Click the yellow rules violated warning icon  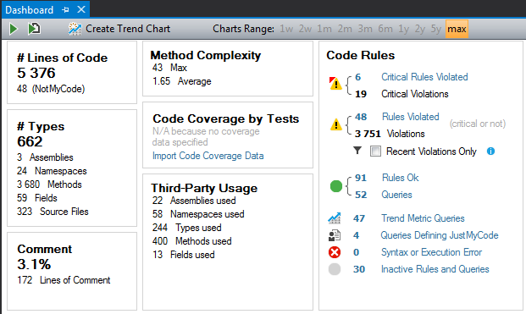[335, 124]
